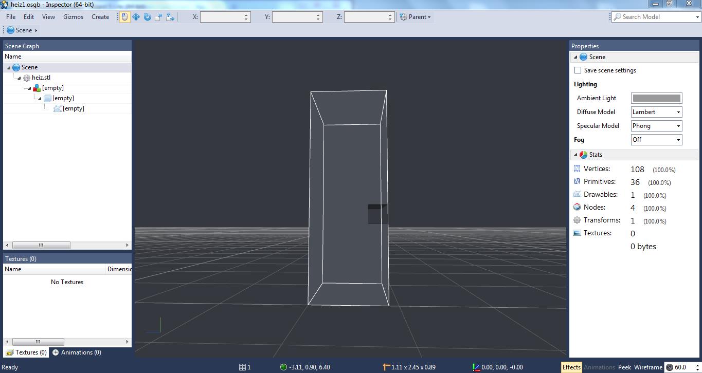Switch to the Animations (0) tab
Screen dimensions: 702x373
[x=77, y=352]
